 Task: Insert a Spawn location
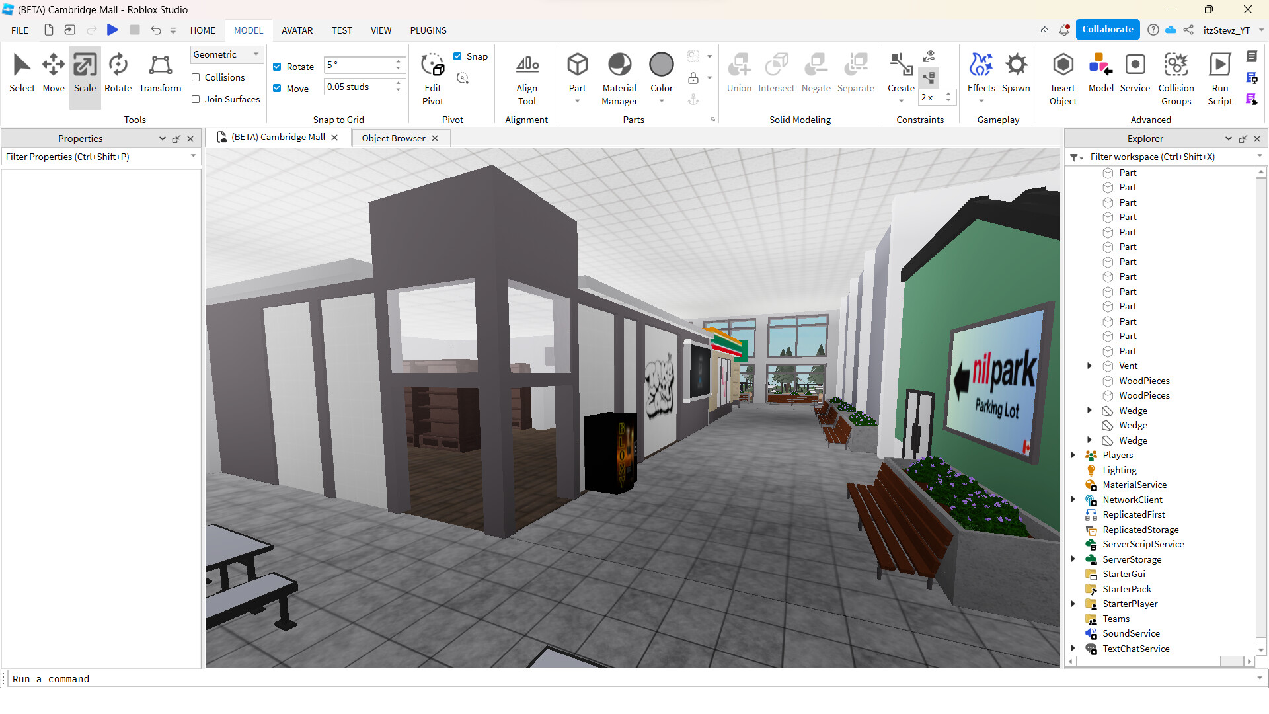(1016, 73)
